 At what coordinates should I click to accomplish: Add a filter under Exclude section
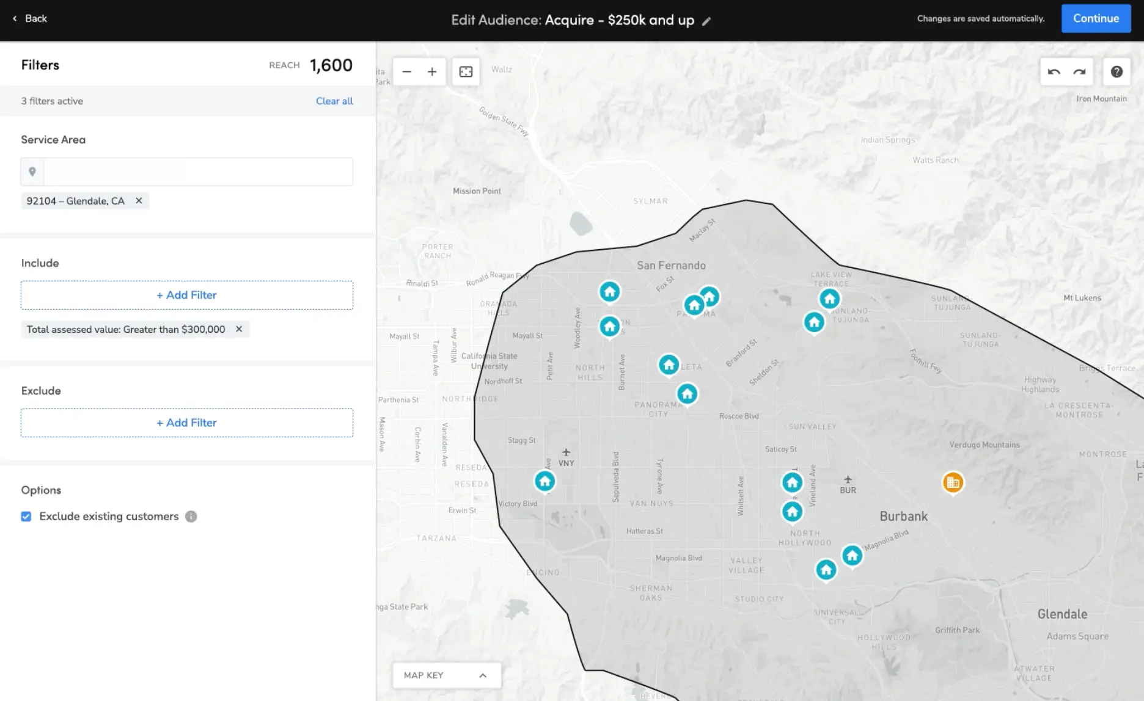click(186, 423)
